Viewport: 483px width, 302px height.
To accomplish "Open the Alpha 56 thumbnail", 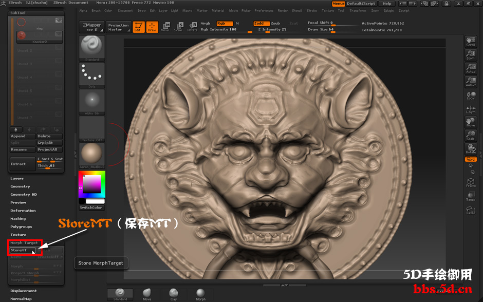I will point(92,102).
